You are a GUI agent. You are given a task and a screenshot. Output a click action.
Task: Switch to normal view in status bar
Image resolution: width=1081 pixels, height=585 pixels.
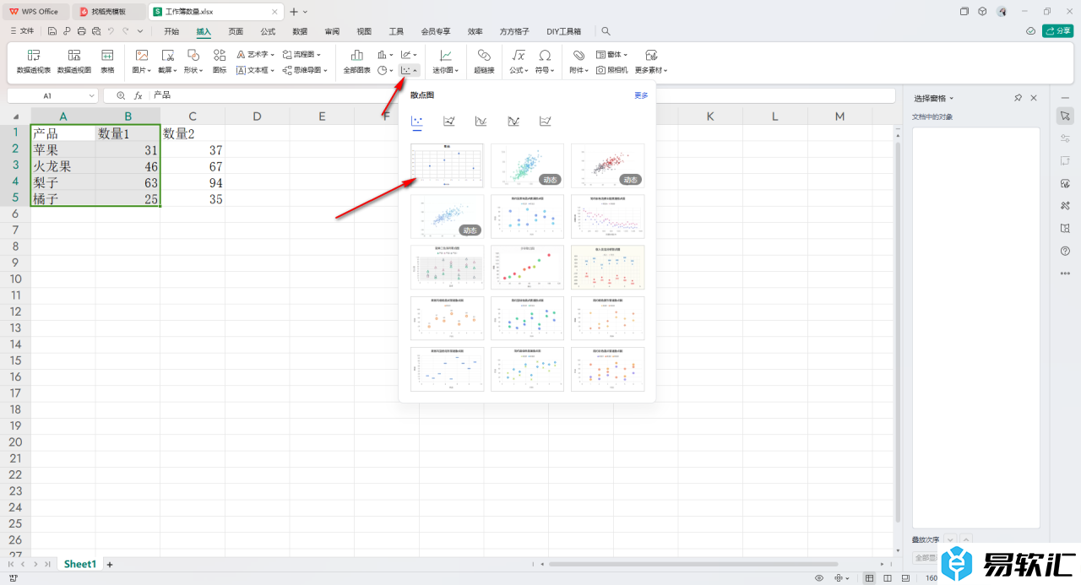click(x=870, y=578)
